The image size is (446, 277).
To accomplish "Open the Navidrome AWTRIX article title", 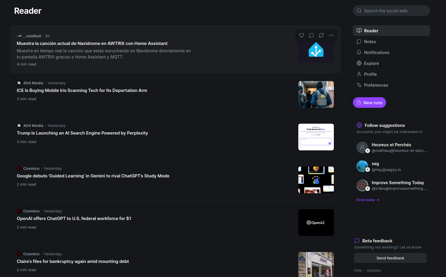I will 92,43.
